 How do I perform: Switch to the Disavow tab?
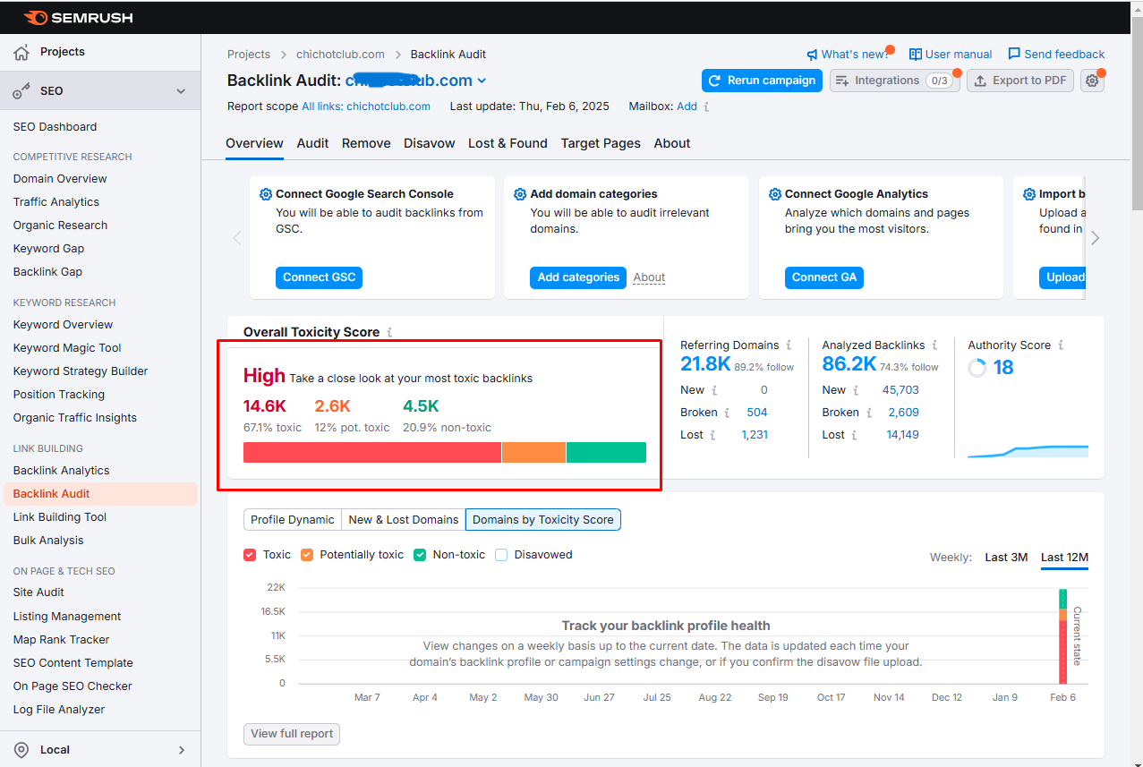click(x=429, y=143)
